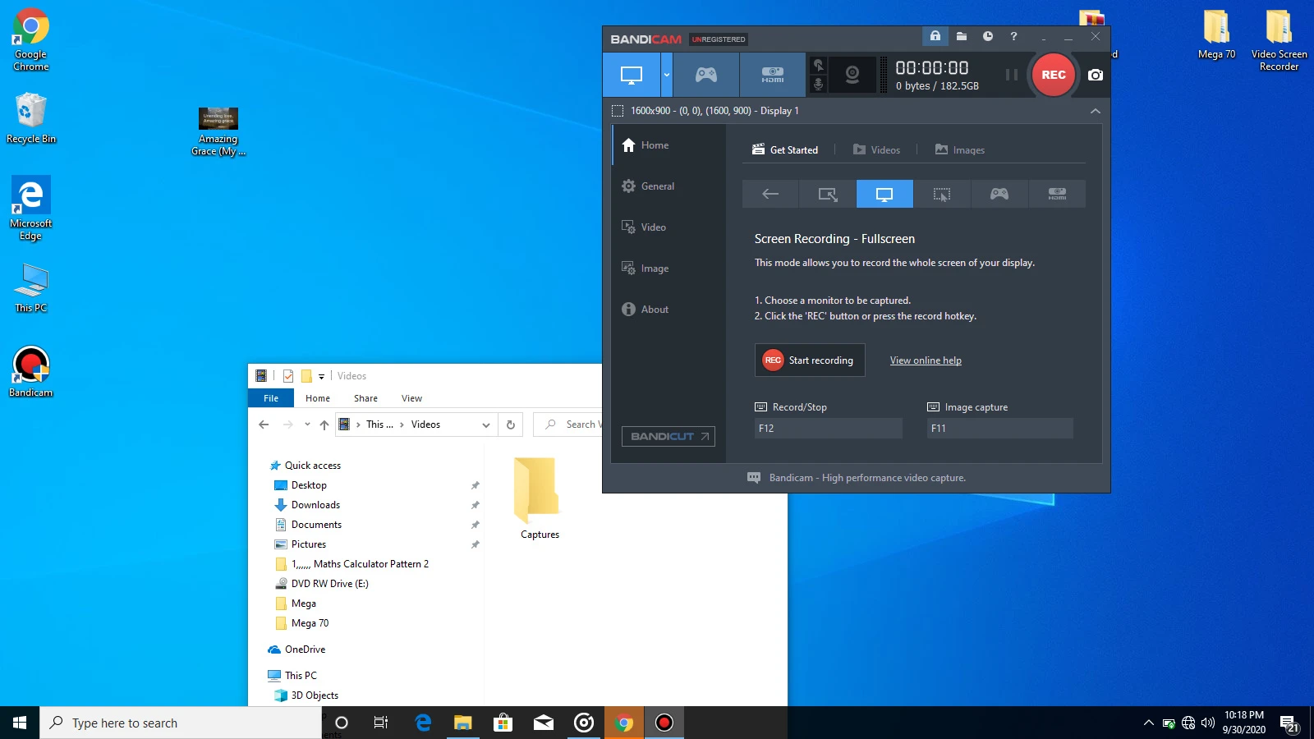Click Record/Stop hotkey field F12
Screen dimensions: 1314x739
click(x=828, y=428)
